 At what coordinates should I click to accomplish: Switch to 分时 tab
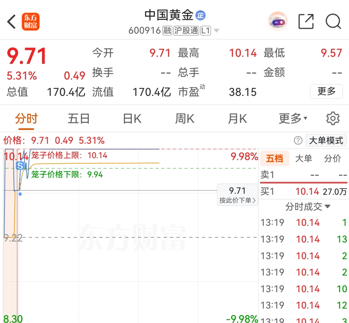click(26, 118)
